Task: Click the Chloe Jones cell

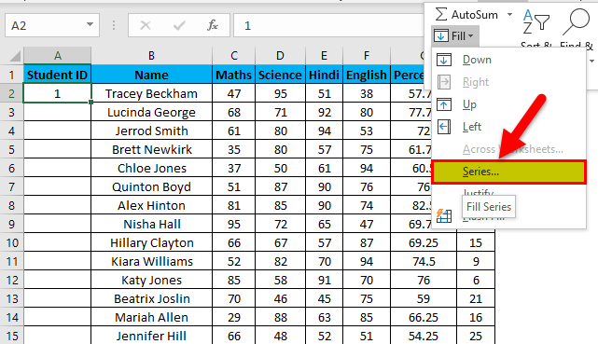Action: pos(151,168)
